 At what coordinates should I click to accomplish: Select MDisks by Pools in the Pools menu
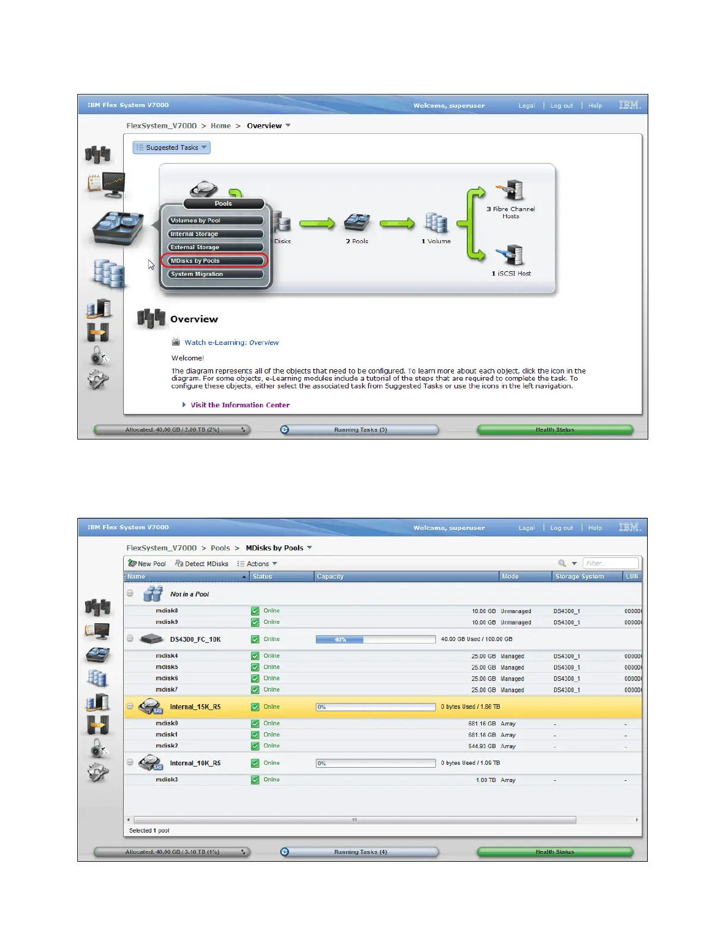click(x=215, y=261)
